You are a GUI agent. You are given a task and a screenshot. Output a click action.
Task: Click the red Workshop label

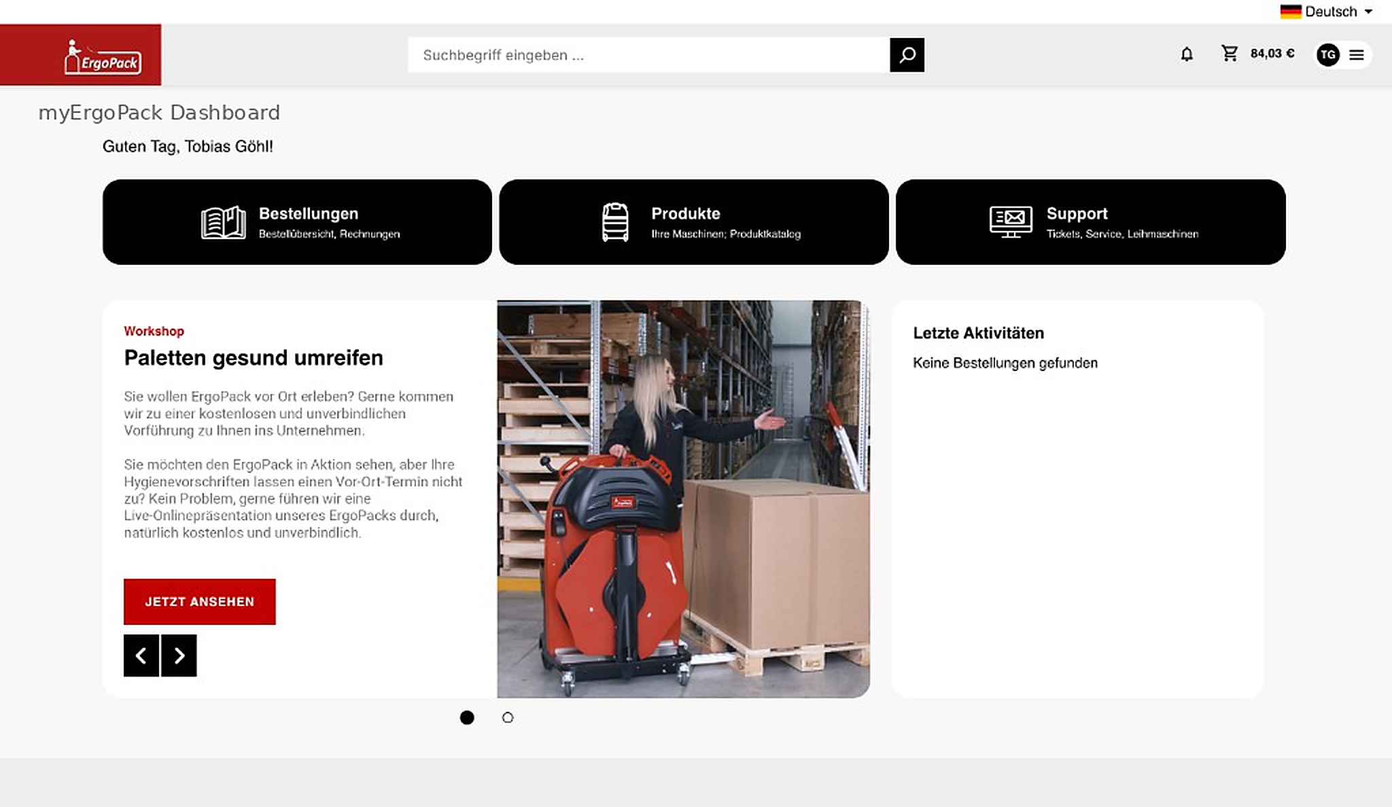[154, 331]
